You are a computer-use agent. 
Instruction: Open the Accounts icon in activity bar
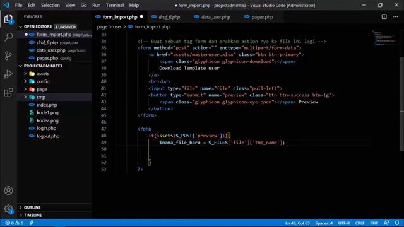8,190
